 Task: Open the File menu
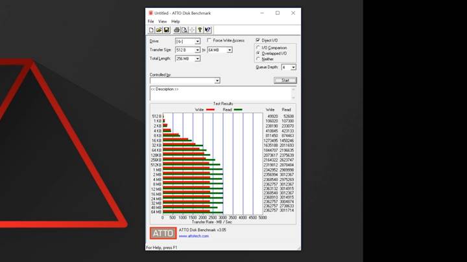(151, 21)
